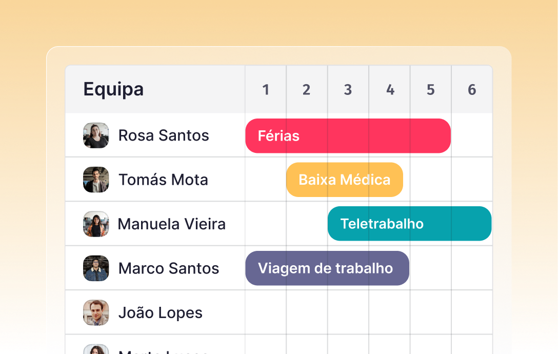Click the empty cell on day 6 for Rosa Santos
Viewport: 558px width, 354px height.
click(x=471, y=135)
